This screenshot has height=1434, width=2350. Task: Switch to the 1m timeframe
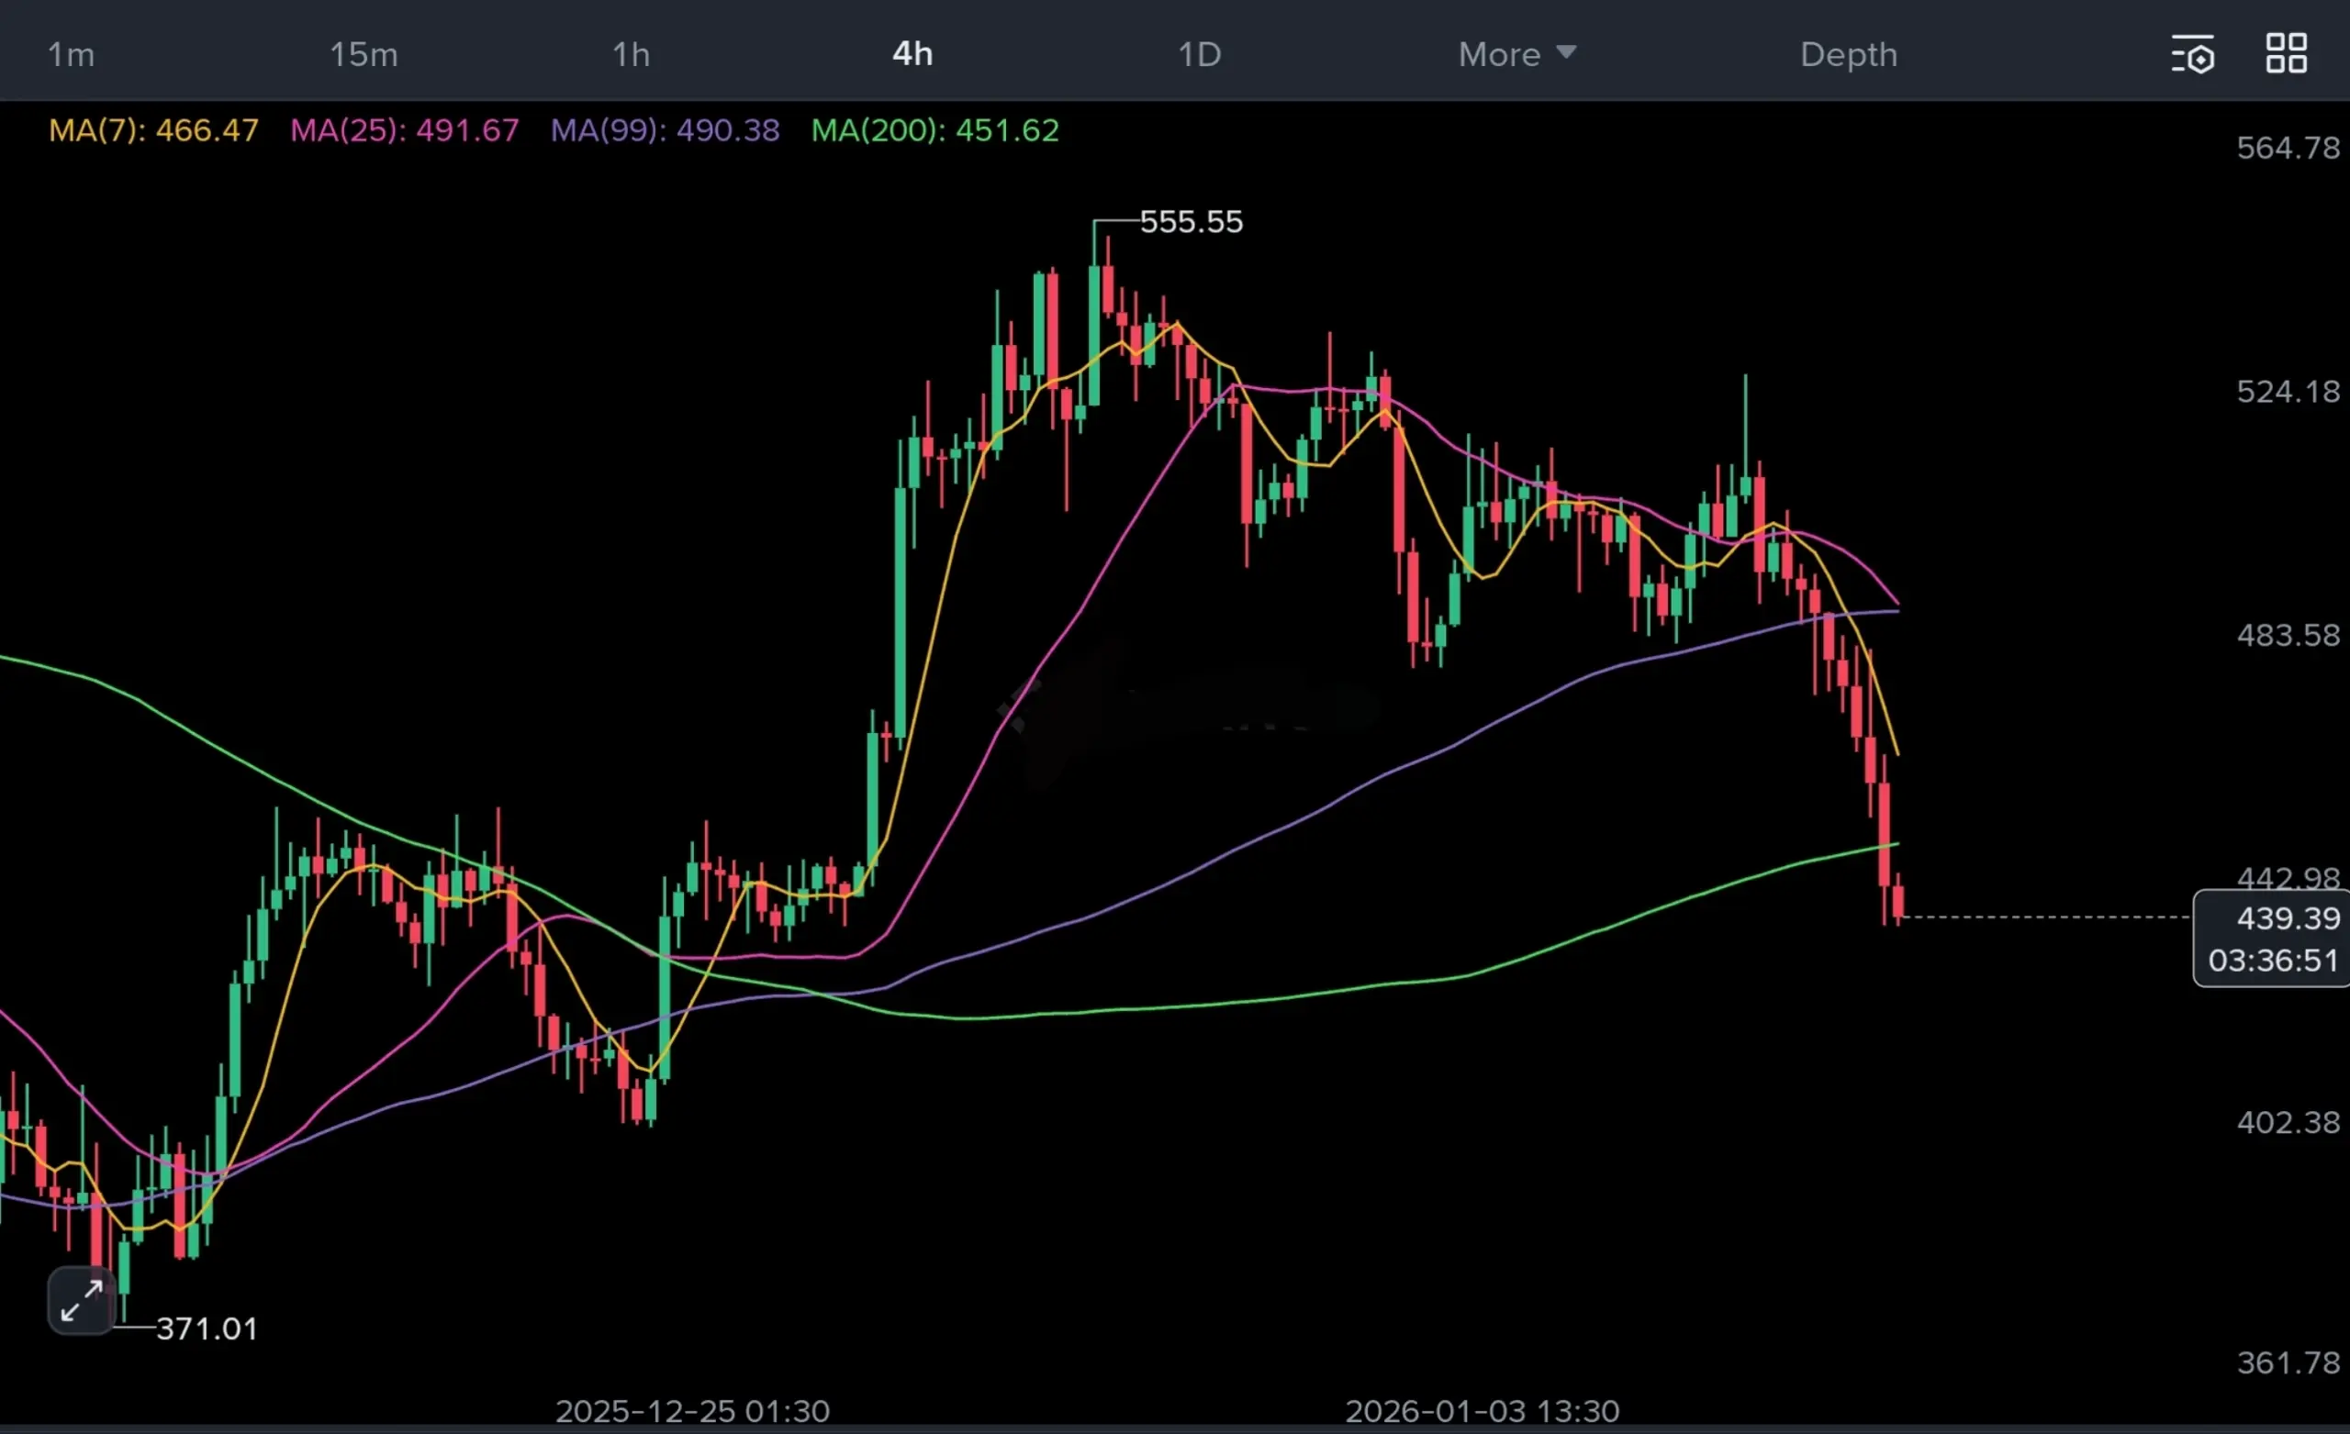tap(72, 54)
